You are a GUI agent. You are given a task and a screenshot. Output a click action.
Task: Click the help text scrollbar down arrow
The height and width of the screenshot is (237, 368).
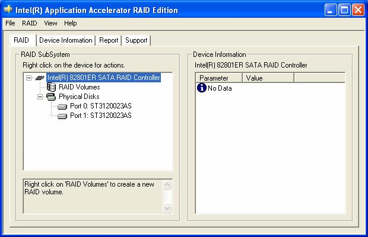point(167,208)
